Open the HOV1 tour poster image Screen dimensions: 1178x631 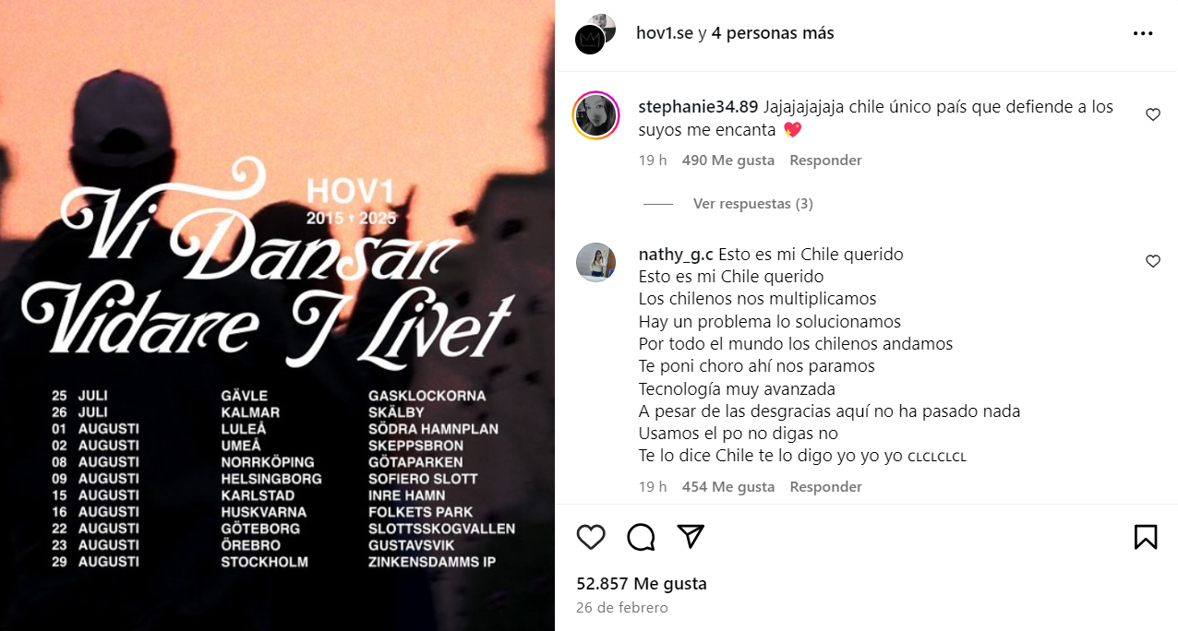tap(277, 315)
